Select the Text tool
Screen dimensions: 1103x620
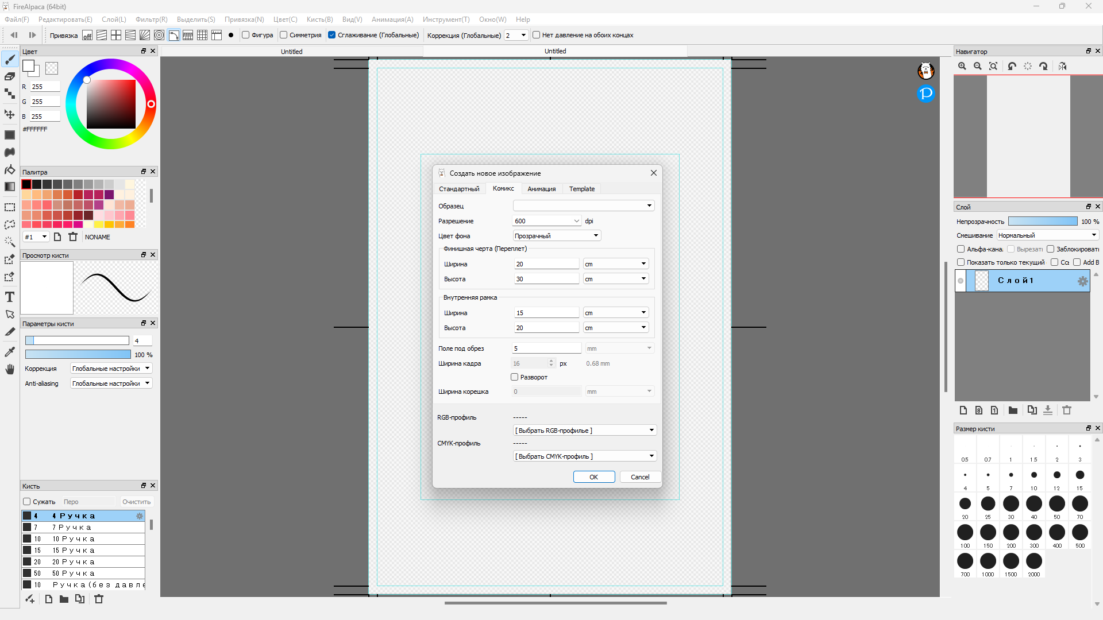10,297
